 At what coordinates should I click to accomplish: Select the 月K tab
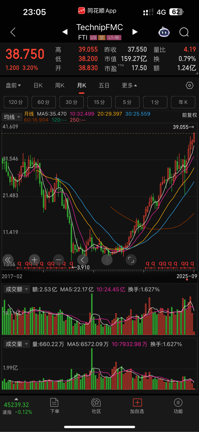82,85
